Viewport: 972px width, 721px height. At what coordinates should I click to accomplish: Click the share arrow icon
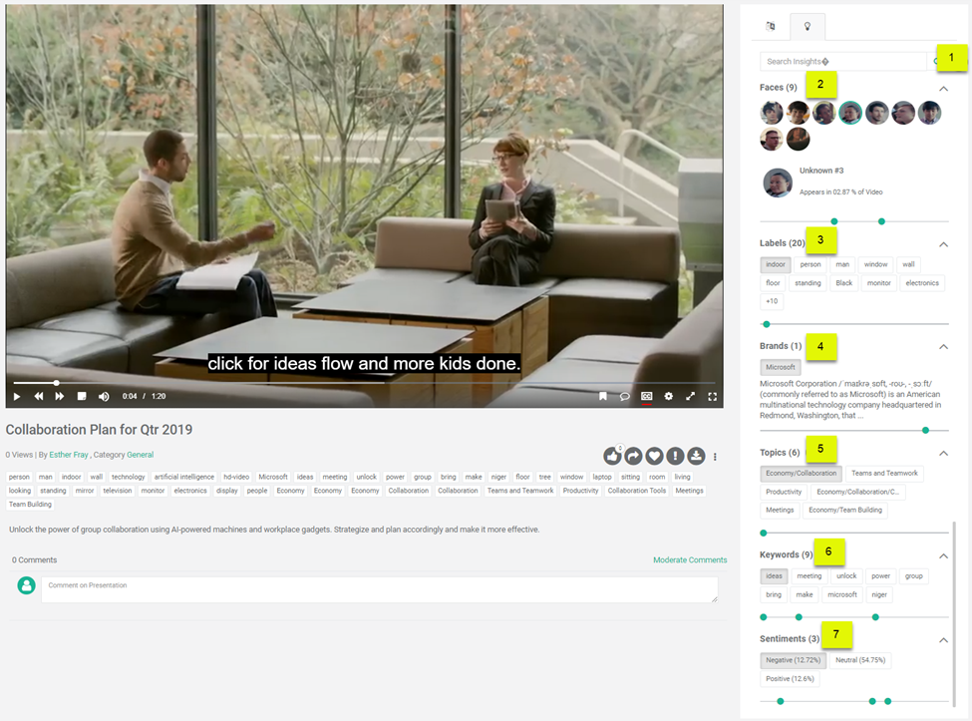click(x=633, y=457)
